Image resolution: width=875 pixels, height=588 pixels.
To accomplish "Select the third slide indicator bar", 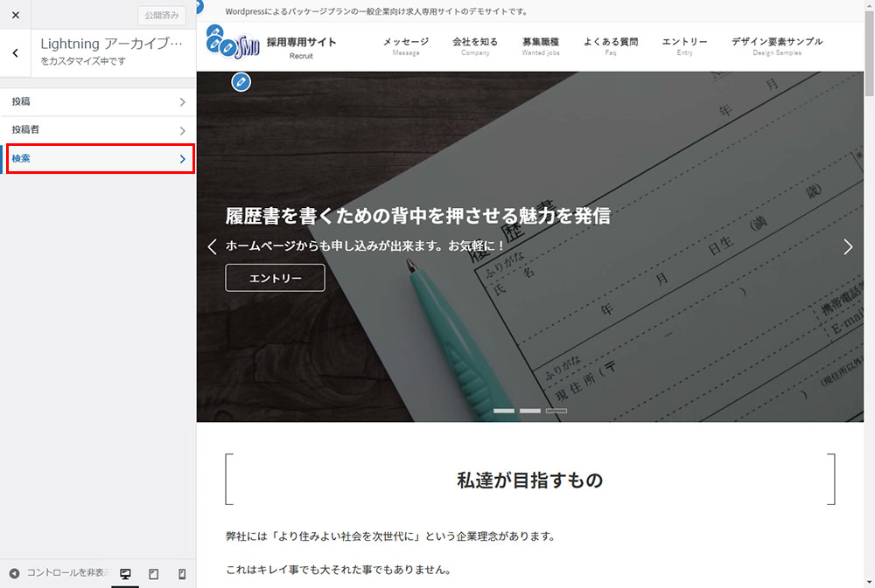I will 556,411.
